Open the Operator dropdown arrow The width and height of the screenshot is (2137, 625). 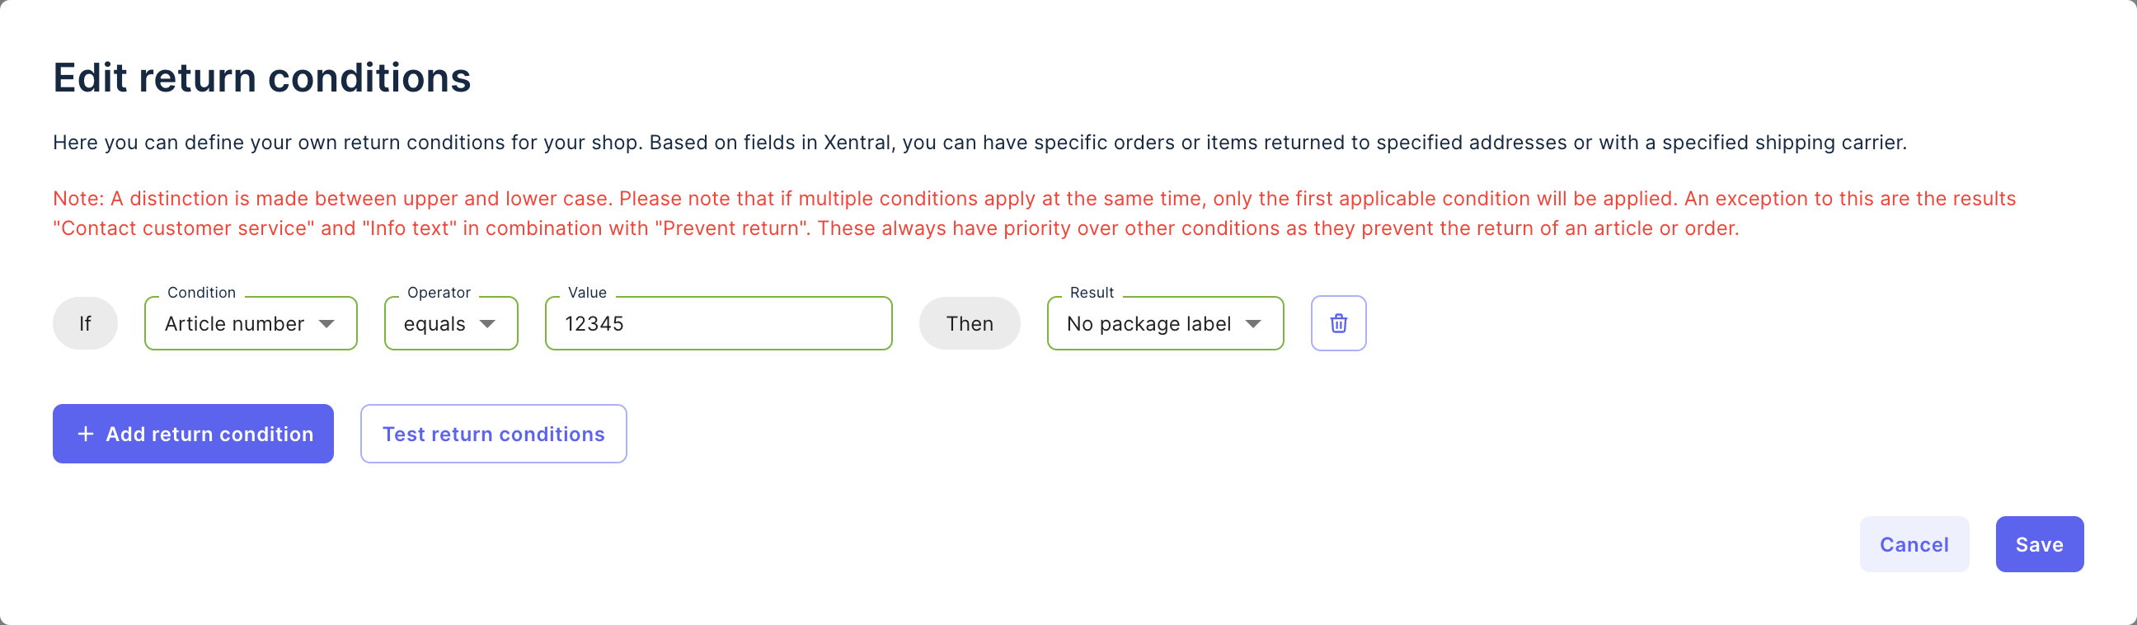click(488, 324)
